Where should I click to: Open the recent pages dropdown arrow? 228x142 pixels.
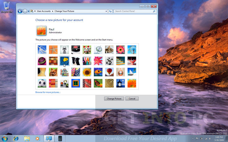(x=28, y=11)
